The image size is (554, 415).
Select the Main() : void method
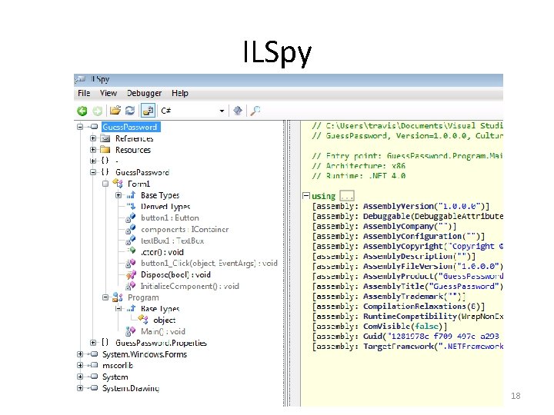point(163,331)
